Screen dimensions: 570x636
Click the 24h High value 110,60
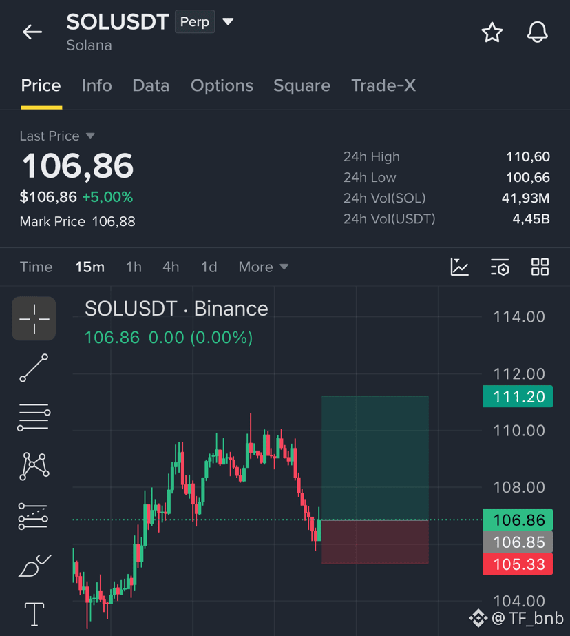tap(528, 156)
